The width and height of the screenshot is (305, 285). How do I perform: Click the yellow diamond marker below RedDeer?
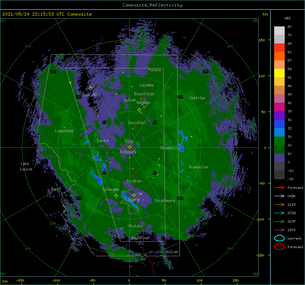click(139, 110)
